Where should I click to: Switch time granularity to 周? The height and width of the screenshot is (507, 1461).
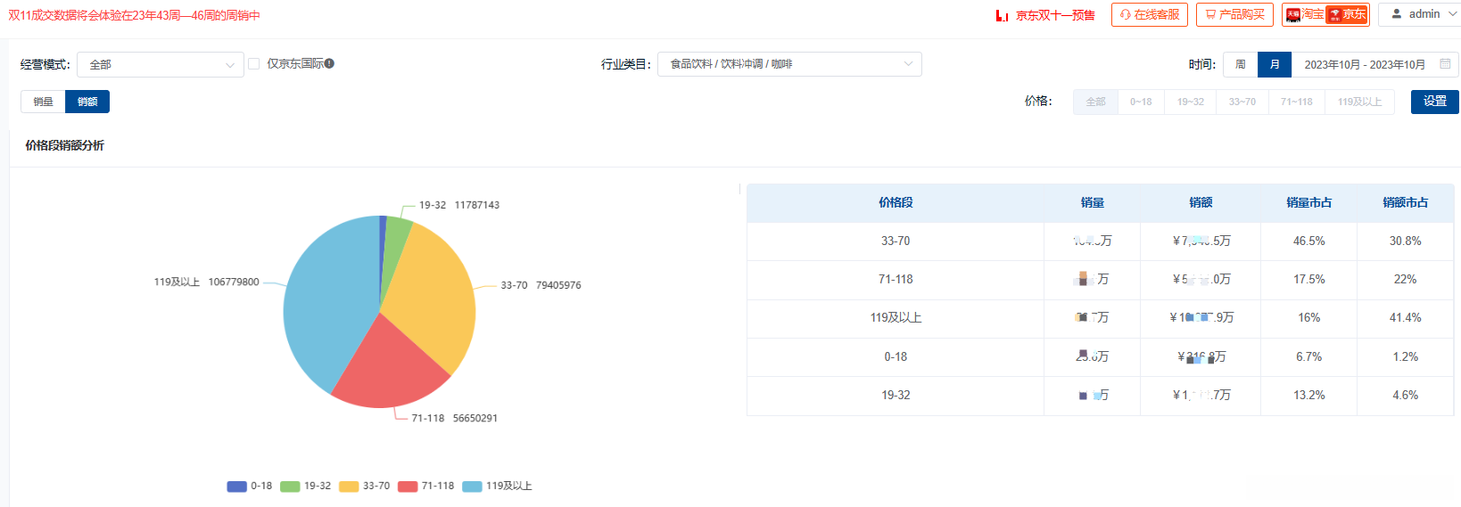pyautogui.click(x=1240, y=64)
